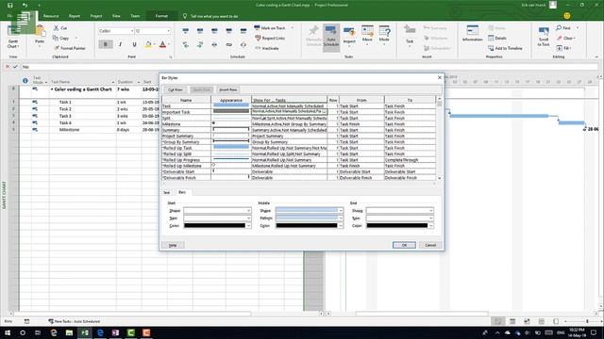604x339 pixels.
Task: Open the Task Name column filter arrow
Action: (x=113, y=82)
